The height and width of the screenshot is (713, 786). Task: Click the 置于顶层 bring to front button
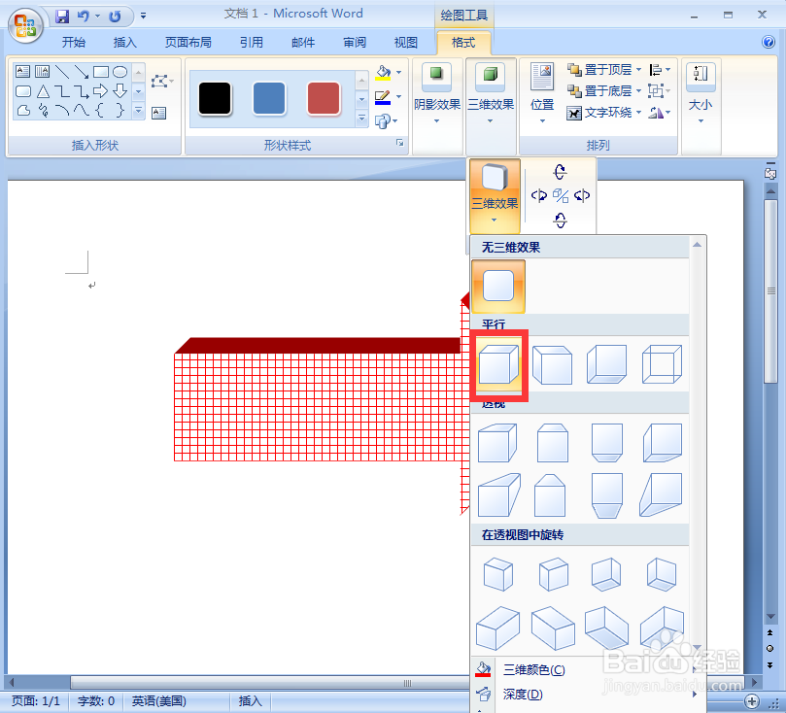pos(600,70)
